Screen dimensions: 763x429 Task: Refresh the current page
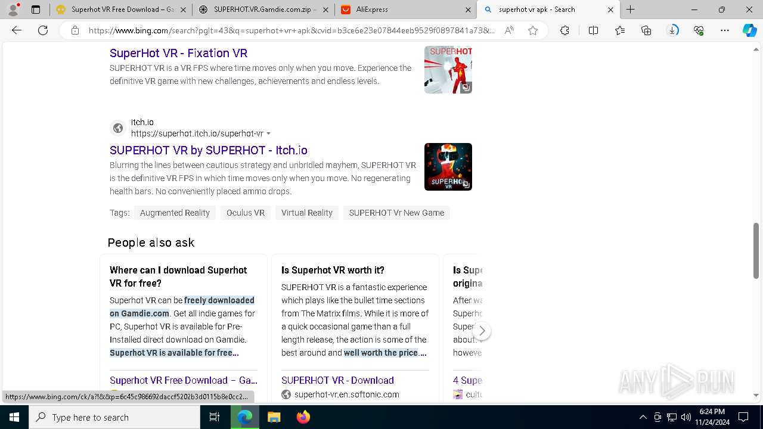pos(43,30)
